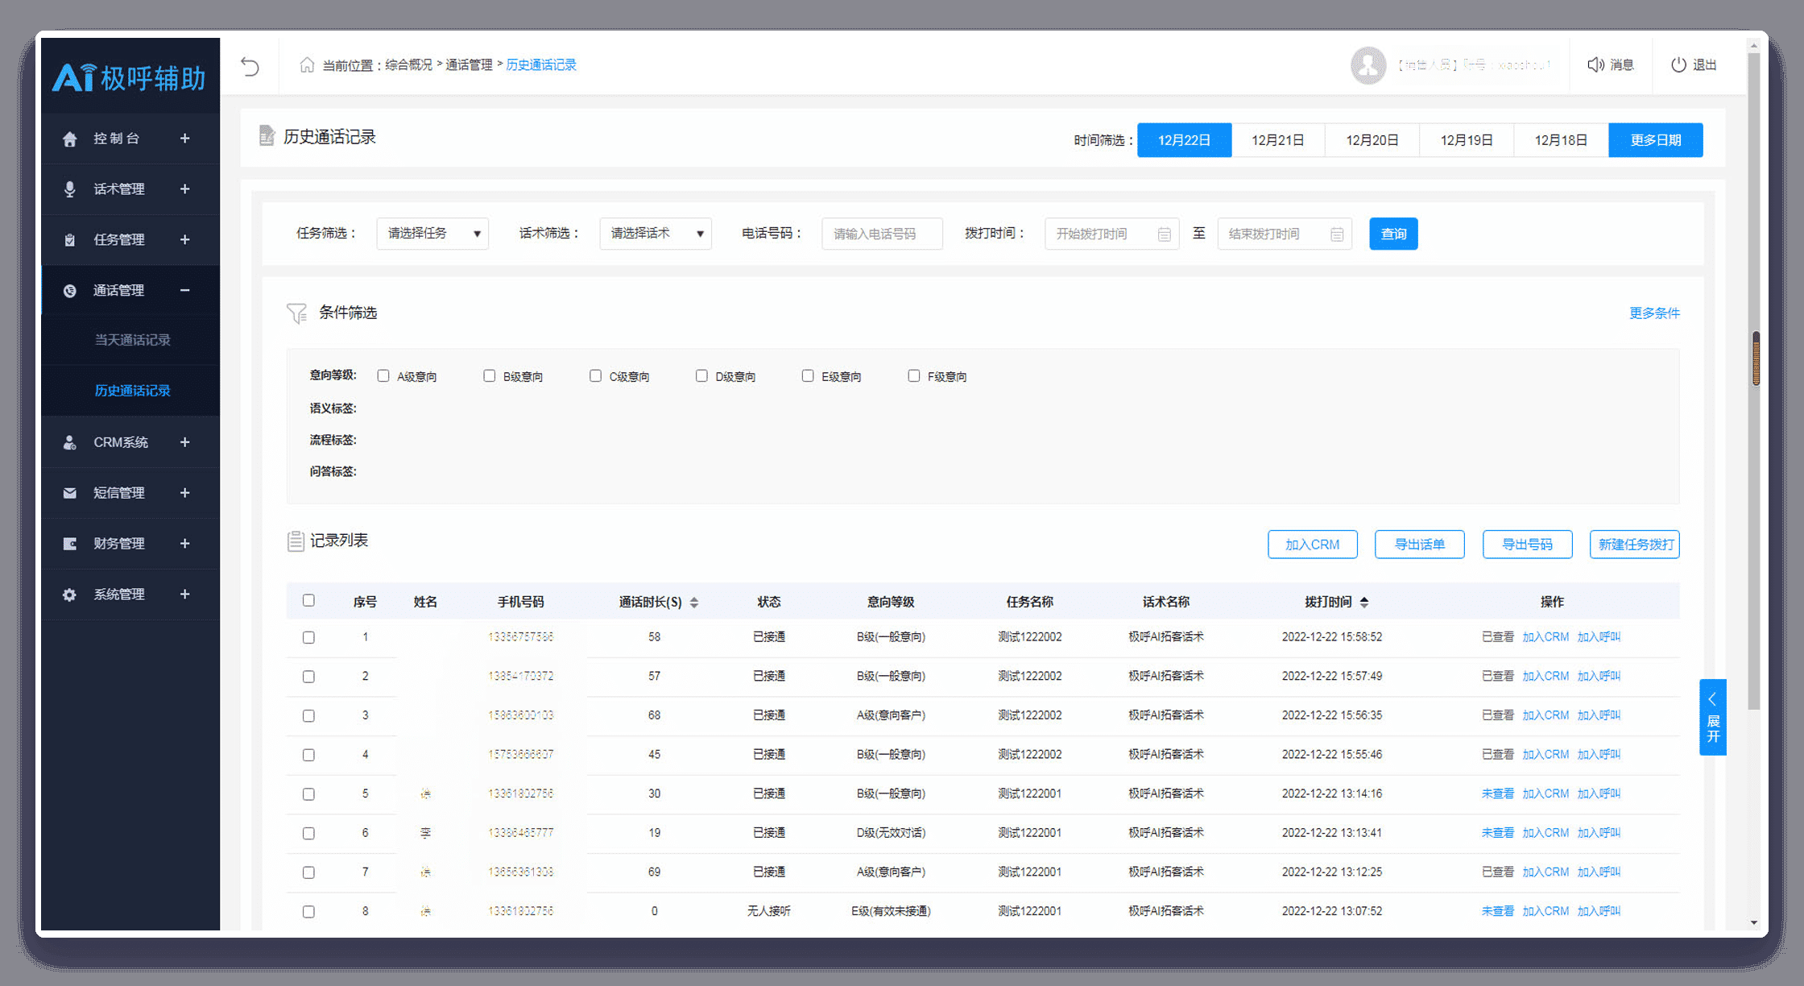Screen dimensions: 1804x986
Task: Click the 话术管理 microphone icon
Action: click(70, 189)
